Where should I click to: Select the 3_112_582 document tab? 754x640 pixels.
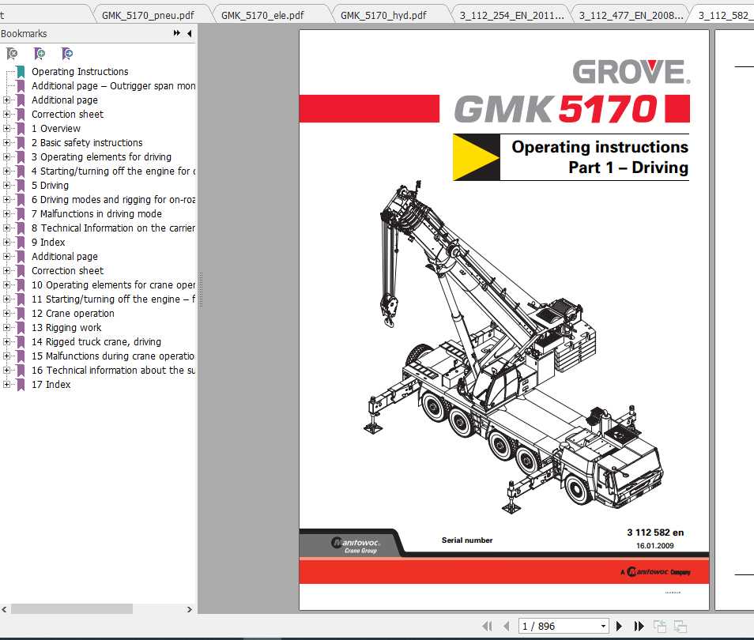coord(725,15)
